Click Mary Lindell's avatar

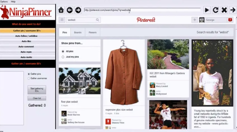[x=152, y=85]
